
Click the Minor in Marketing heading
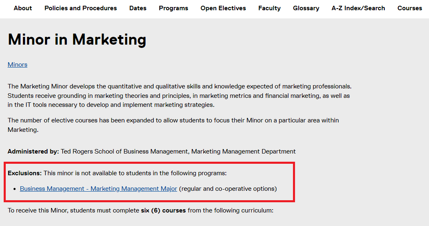[77, 40]
